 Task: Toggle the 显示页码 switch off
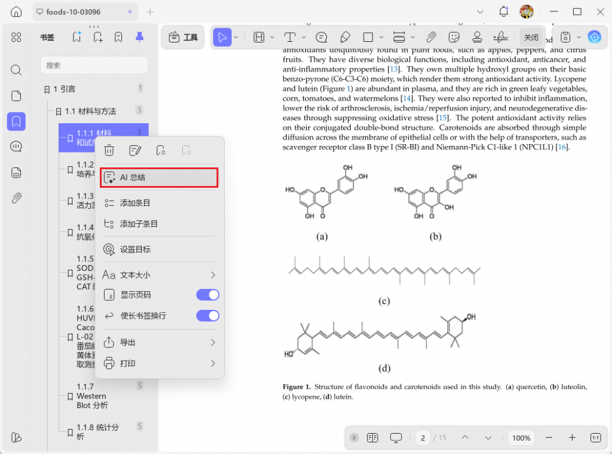pos(207,295)
